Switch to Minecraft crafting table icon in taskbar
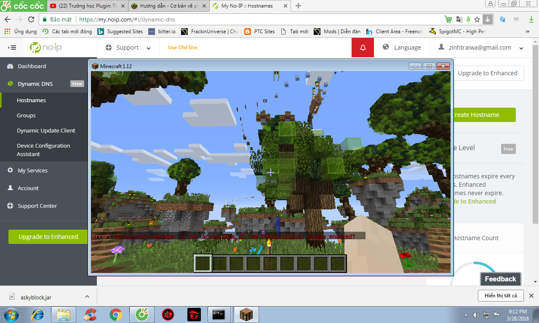 point(246,315)
